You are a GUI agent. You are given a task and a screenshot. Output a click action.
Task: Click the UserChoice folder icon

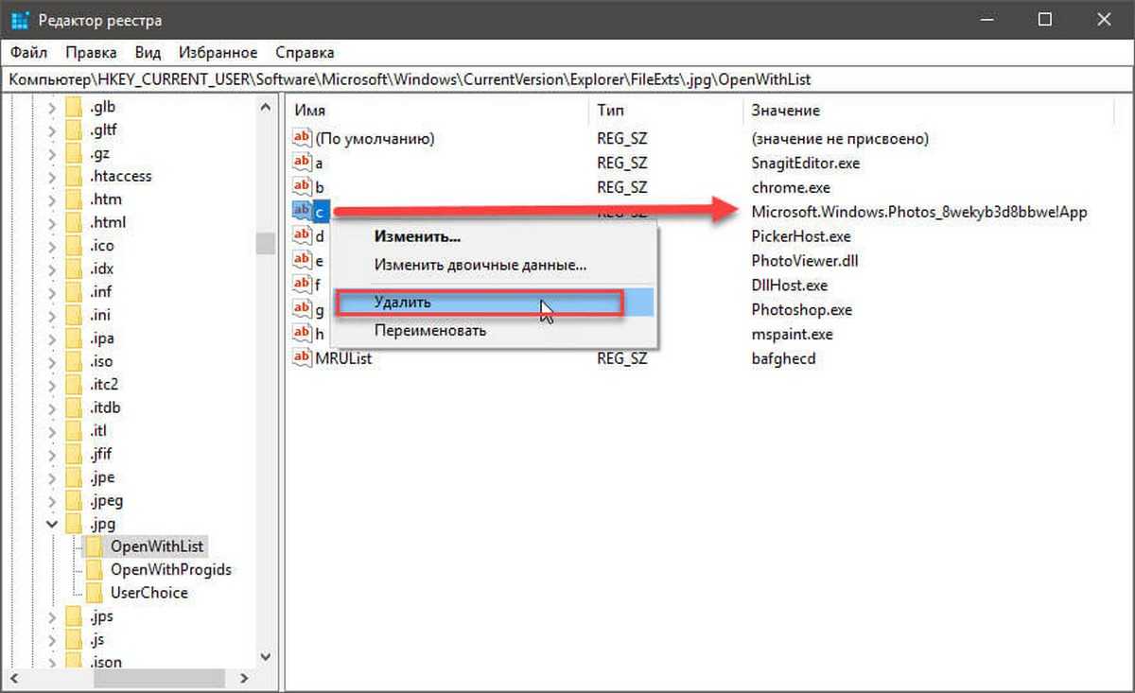(x=95, y=594)
